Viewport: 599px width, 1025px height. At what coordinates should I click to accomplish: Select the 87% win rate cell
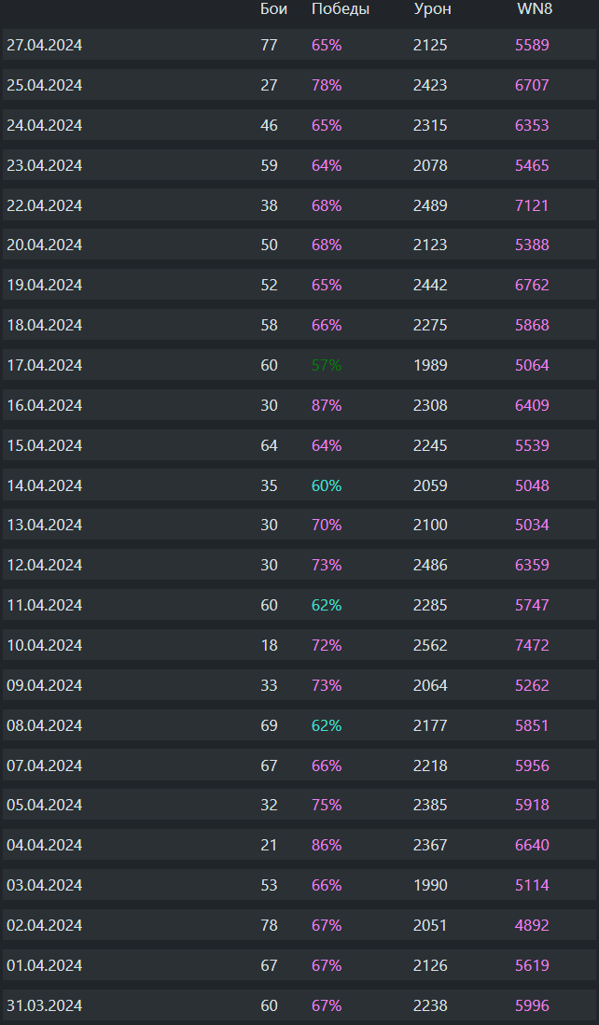[x=327, y=405]
